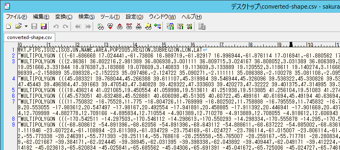The height and width of the screenshot is (150, 340).
Task: Open the ウィンドウ(W) menu
Action: tap(162, 17)
